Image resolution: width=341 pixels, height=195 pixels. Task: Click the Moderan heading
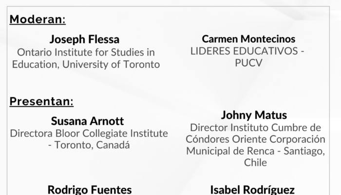[38, 19]
